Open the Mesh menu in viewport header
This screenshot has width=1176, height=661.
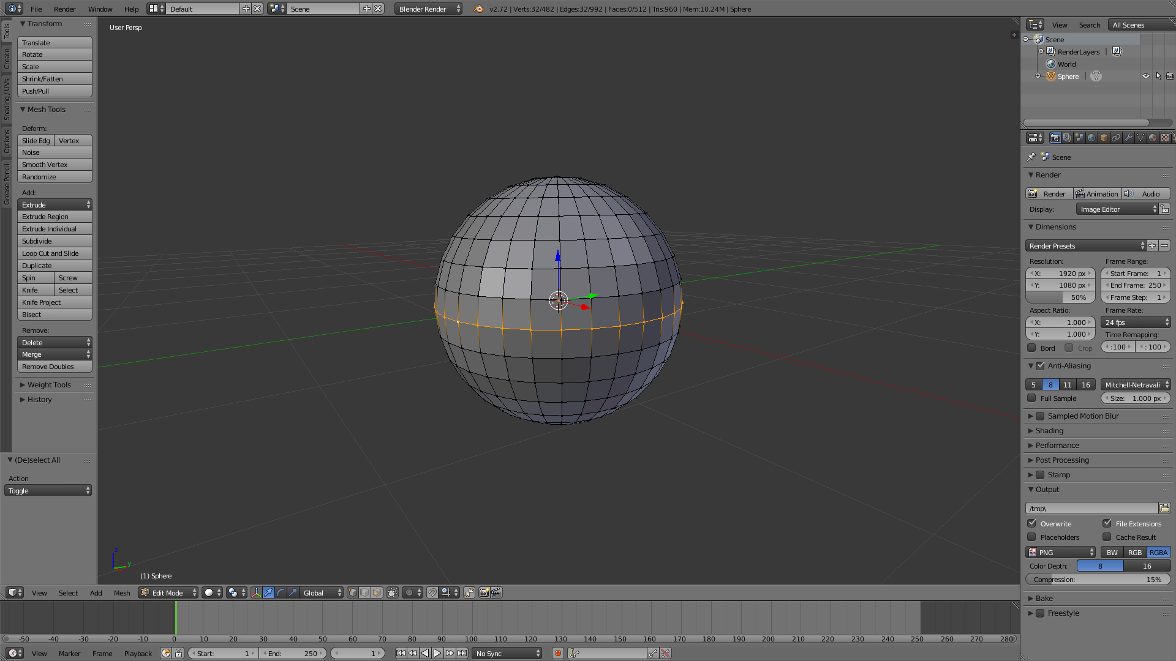[122, 592]
